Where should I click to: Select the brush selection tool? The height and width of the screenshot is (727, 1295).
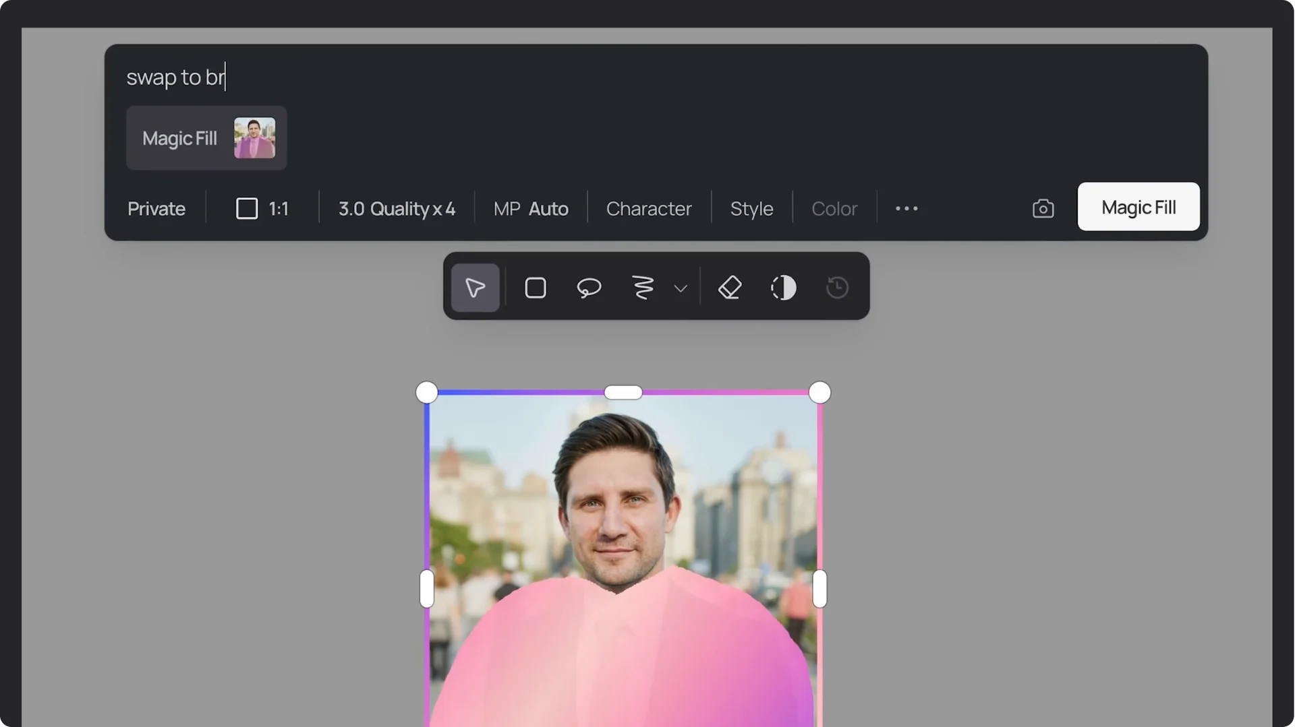pos(641,288)
